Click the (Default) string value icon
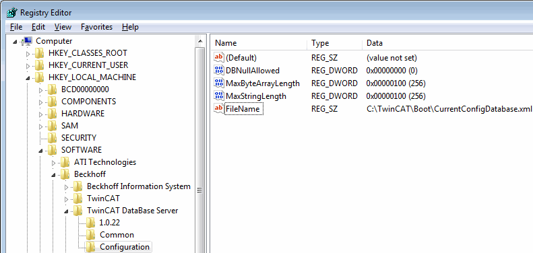Viewport: 533px width, 253px height. point(219,58)
